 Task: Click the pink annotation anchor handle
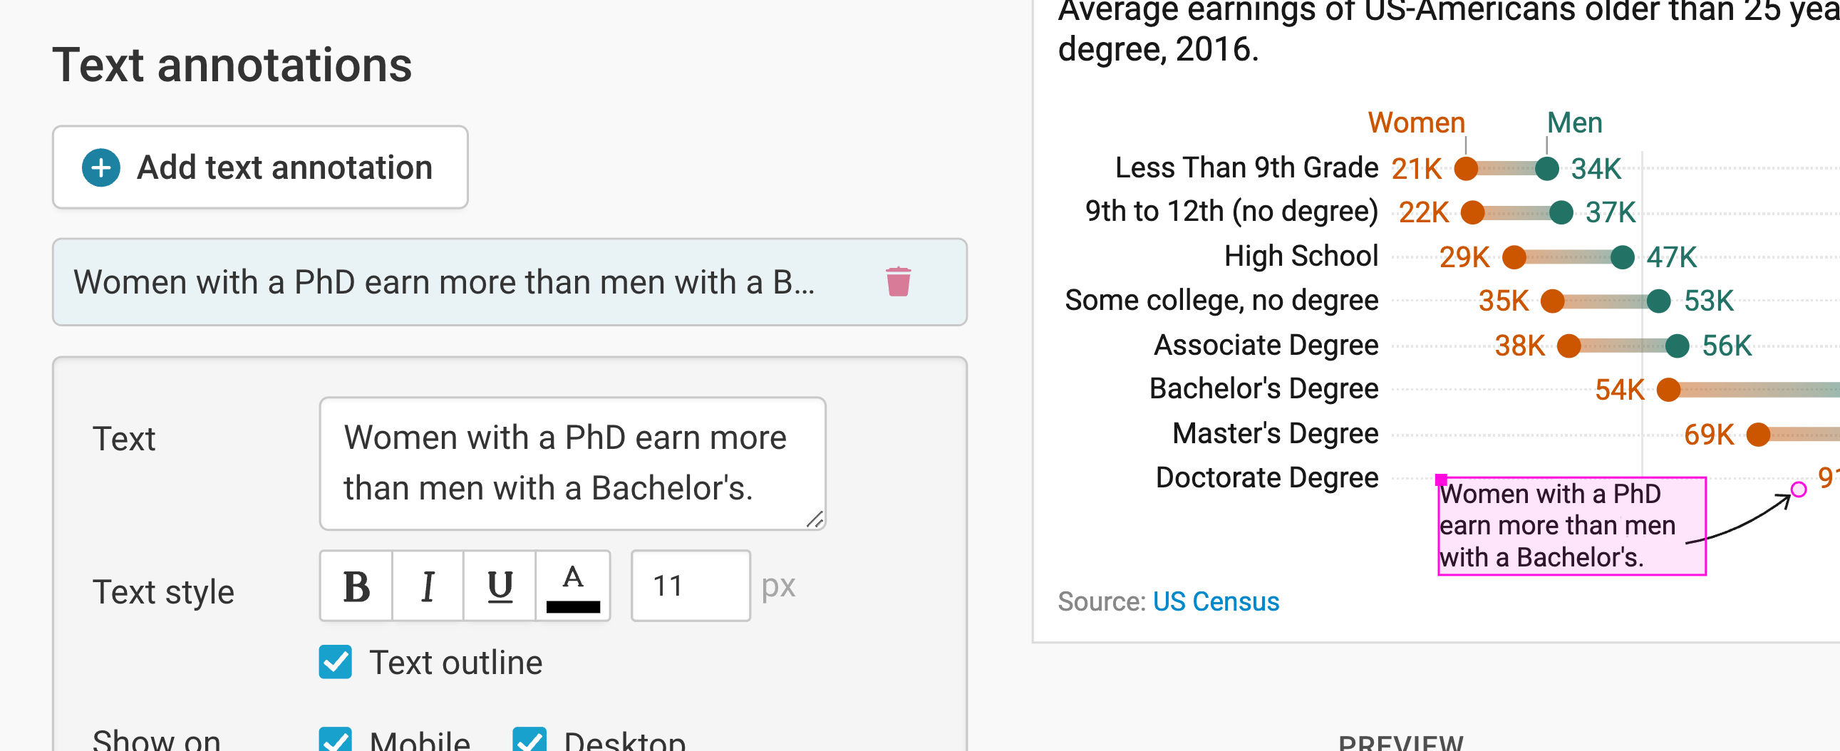1441,480
